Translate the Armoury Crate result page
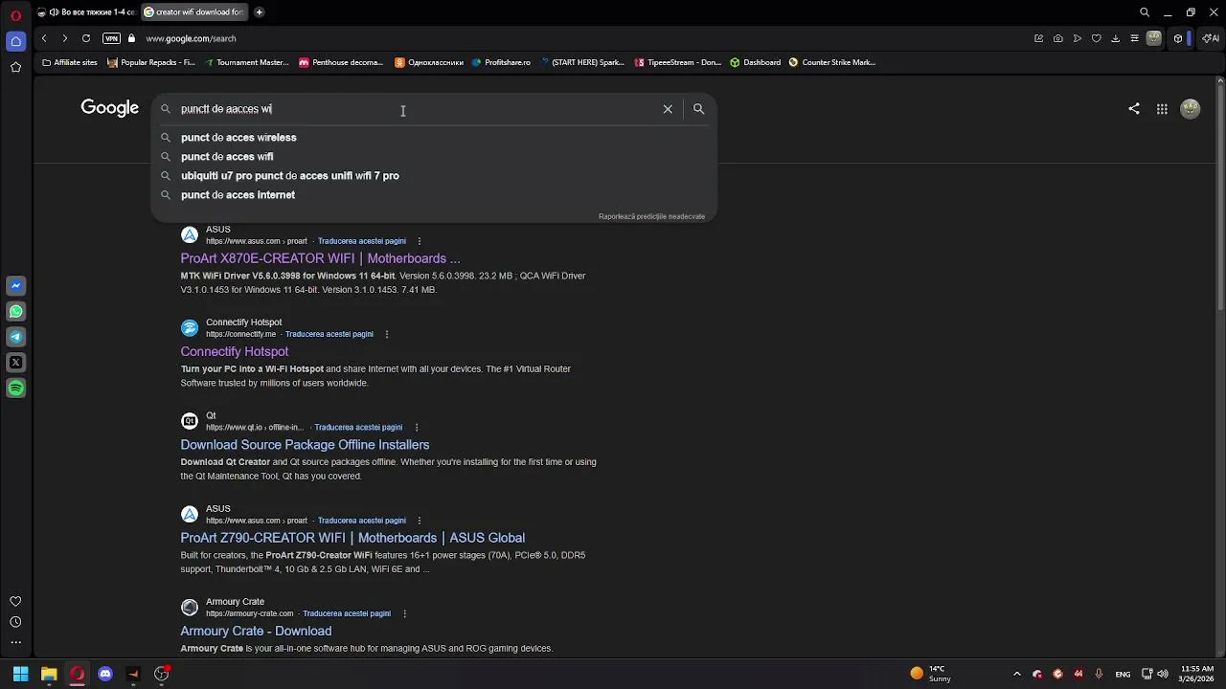Screen dimensions: 1226x689 click(347, 613)
